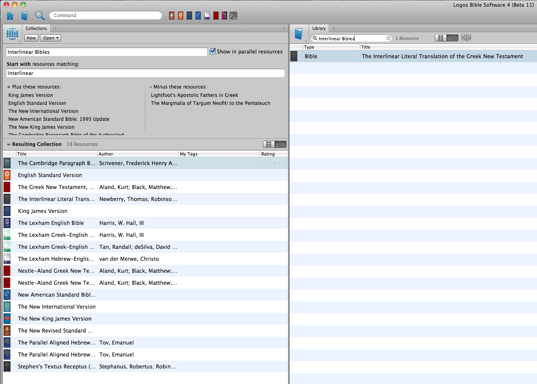Screen dimensions: 537x384
Task: Open the dark red book shortcut icon
Action: (216, 16)
